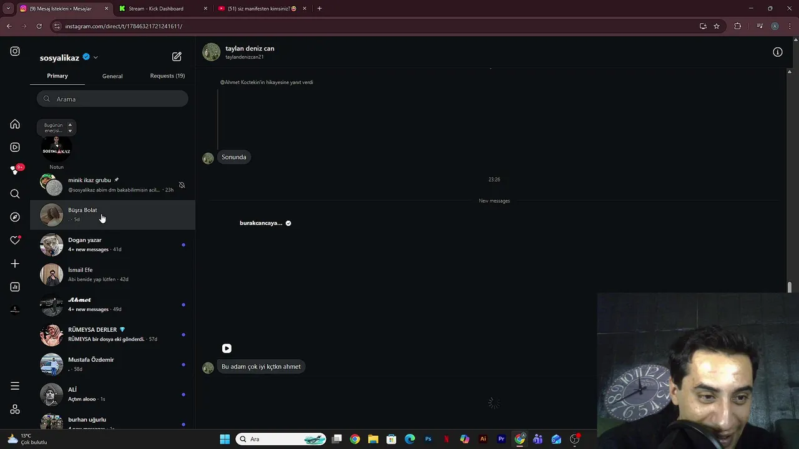Open the ALİ conversation
799x449 pixels.
pos(112,394)
